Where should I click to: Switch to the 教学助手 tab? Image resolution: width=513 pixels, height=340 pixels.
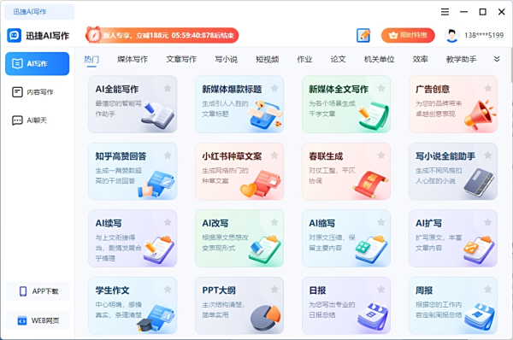462,60
